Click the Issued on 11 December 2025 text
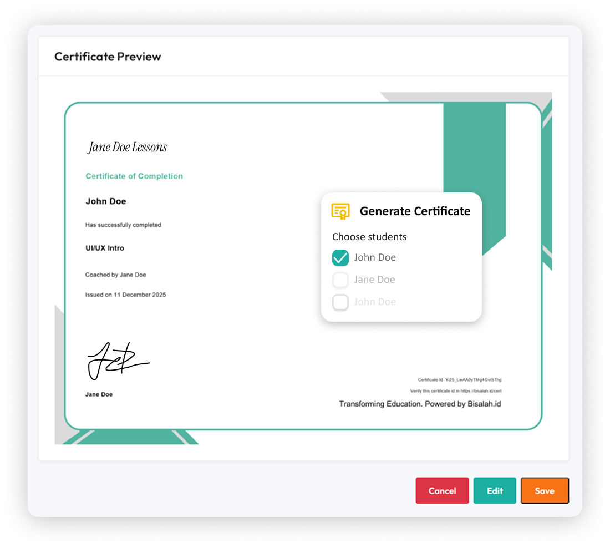 [x=125, y=295]
